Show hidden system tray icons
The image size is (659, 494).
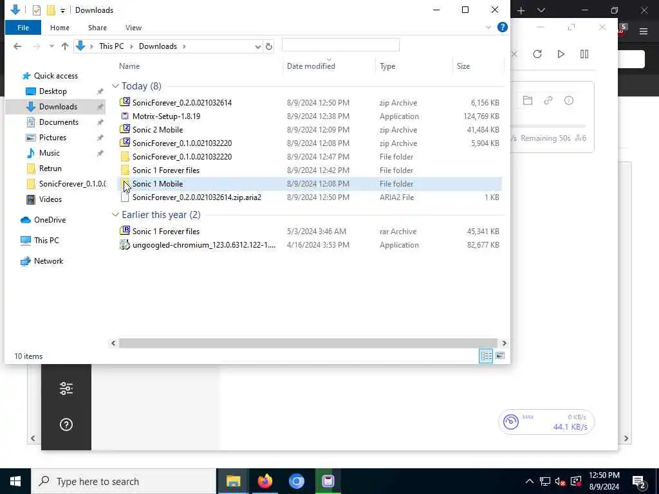[529, 481]
